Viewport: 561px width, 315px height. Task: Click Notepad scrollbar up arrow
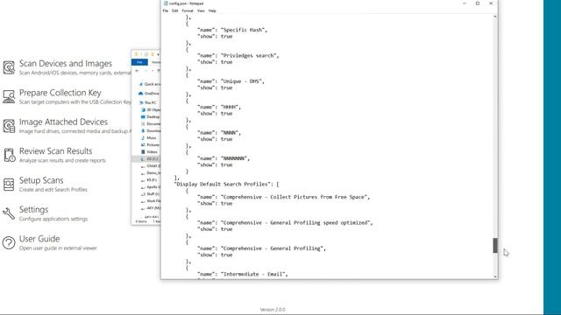pos(495,17)
